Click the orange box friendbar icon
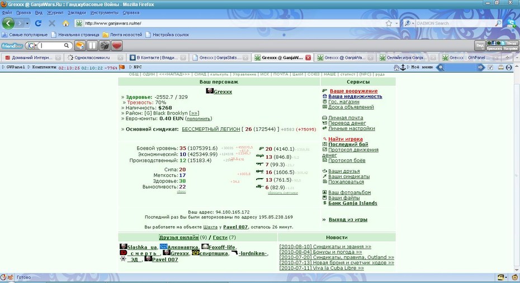This screenshot has height=283, width=520. [79, 45]
